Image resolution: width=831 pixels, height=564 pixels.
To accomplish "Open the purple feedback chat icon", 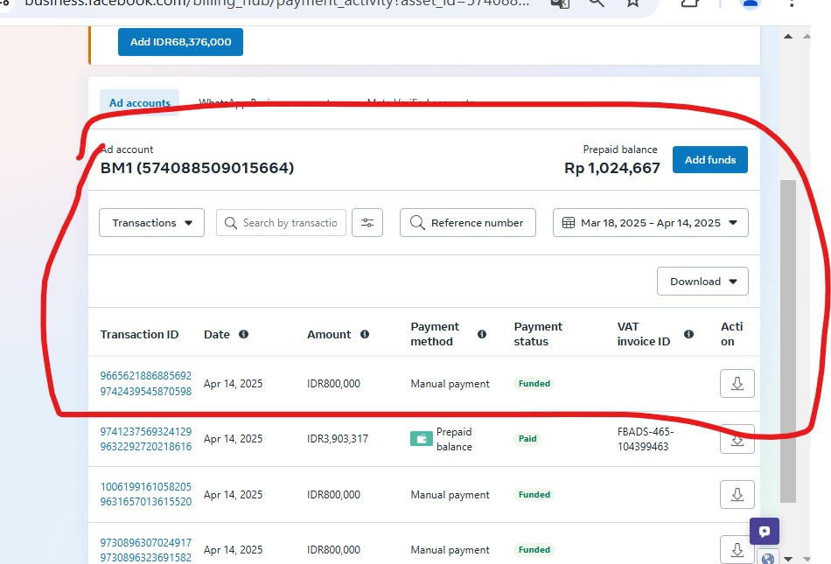I will [x=765, y=531].
